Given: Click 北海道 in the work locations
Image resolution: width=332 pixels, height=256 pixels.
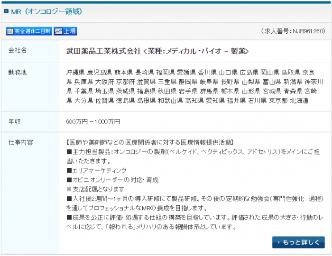Looking at the screenshot, I should point(299,100).
